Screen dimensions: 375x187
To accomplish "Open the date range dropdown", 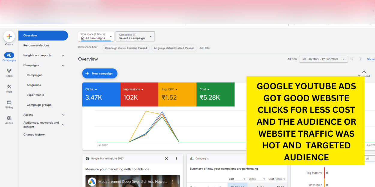I will [323, 59].
